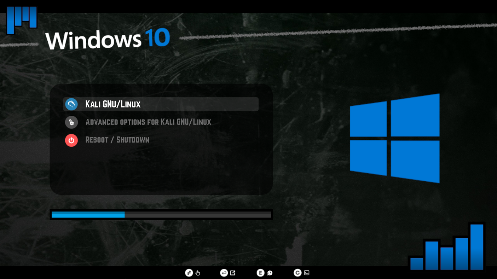Click the pointing hand select icon
The image size is (497, 279).
click(198, 273)
